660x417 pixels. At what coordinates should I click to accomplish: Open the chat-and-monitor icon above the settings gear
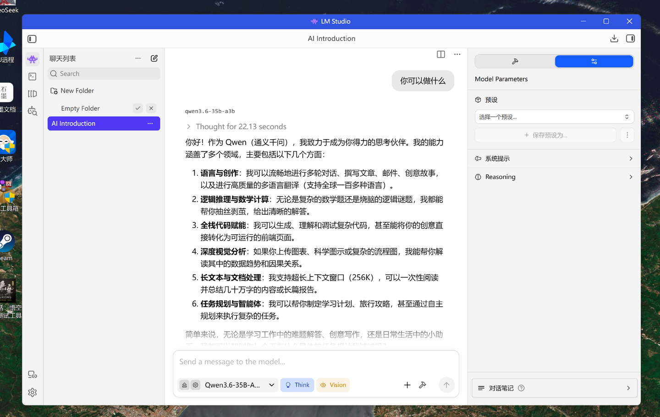tap(33, 374)
